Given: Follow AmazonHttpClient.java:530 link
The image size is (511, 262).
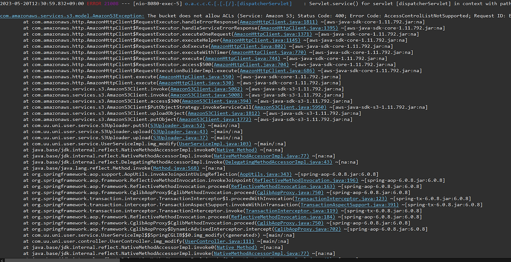Looking at the screenshot, I should (x=196, y=83).
